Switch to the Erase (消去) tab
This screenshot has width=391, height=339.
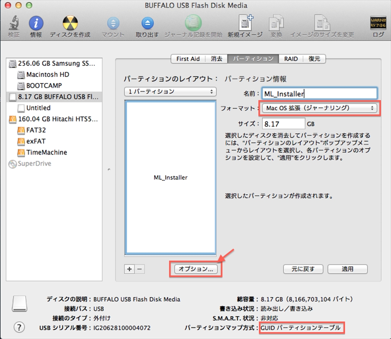[x=217, y=59]
